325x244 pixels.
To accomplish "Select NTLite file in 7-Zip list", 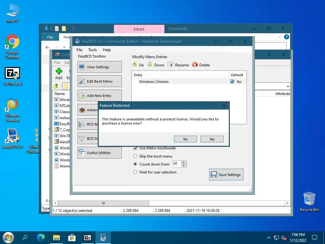I will 62,105.
